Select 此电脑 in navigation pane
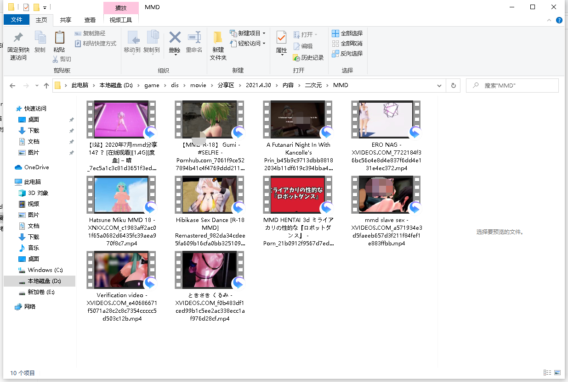The image size is (568, 382). 32,182
